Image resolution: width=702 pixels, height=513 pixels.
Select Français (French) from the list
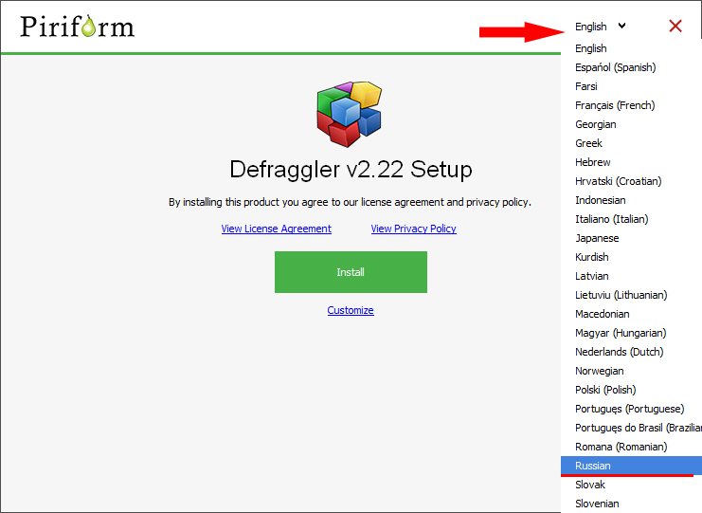click(614, 105)
